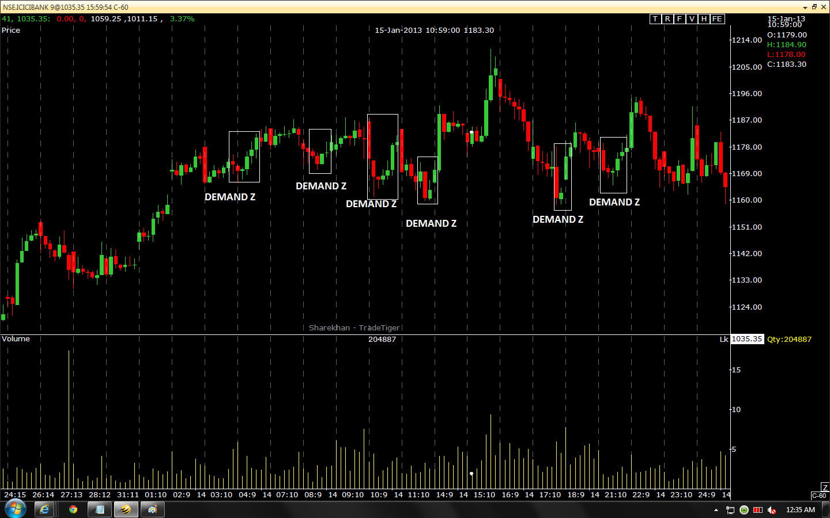Viewport: 830px width, 518px height.
Task: Click the FE chart toolbar button
Action: coord(717,19)
